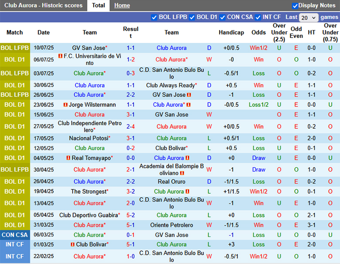Click the 2-4 score on 27/05/25
This screenshot has height=264, width=340.
[x=130, y=127]
